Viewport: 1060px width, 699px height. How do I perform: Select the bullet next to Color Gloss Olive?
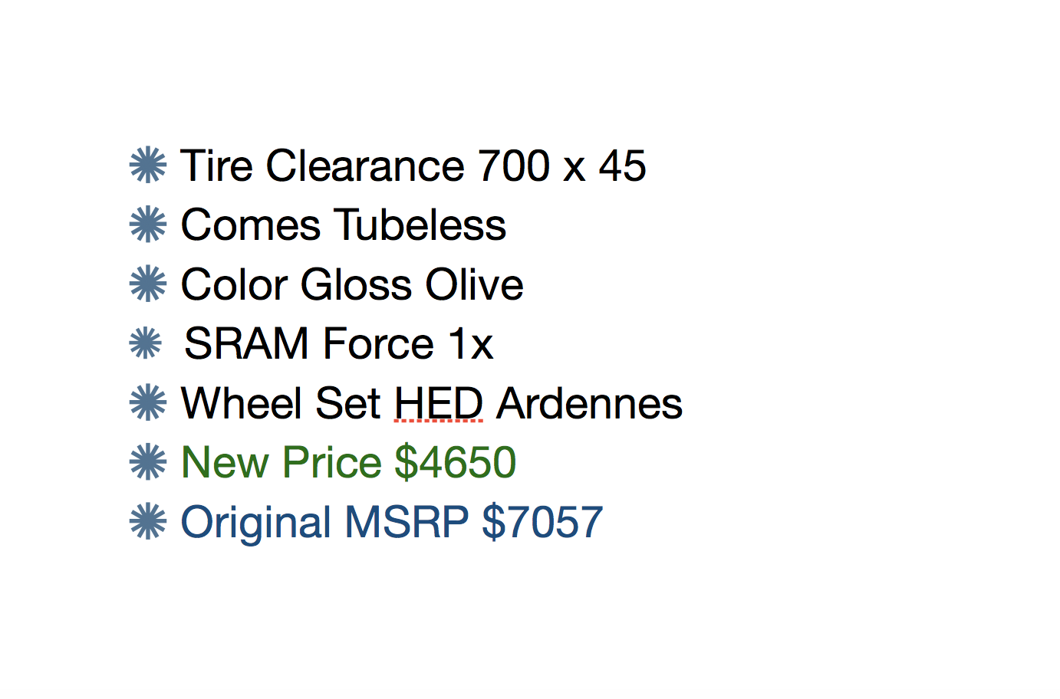[148, 284]
